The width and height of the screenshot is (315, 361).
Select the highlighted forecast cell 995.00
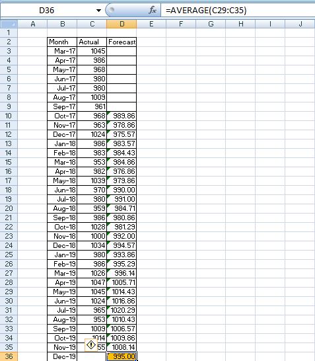122,356
